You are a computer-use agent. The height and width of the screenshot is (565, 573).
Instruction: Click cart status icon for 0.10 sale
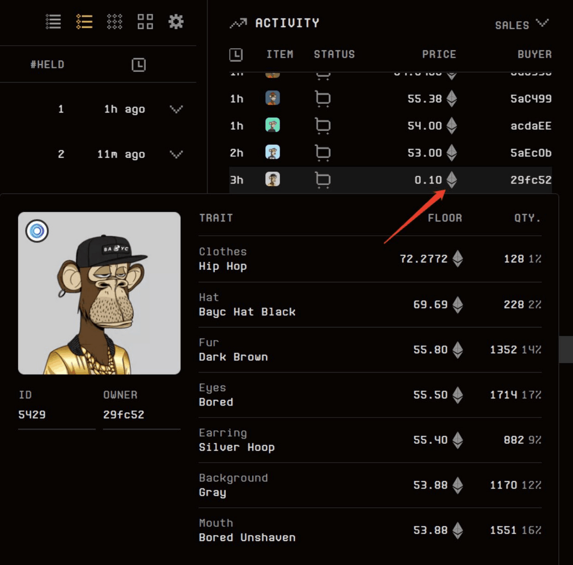point(323,180)
